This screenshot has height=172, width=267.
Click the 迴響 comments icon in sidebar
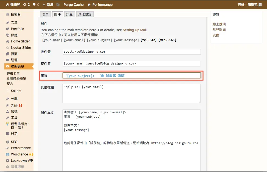7,60
